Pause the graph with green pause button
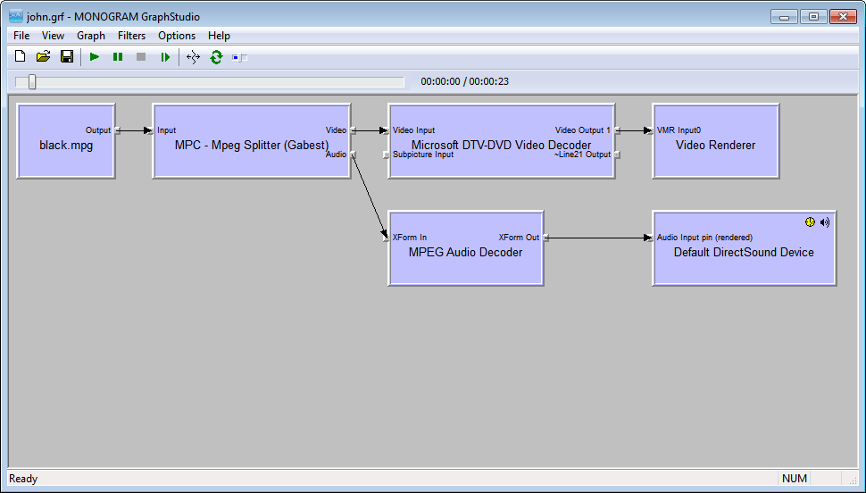 coord(118,56)
